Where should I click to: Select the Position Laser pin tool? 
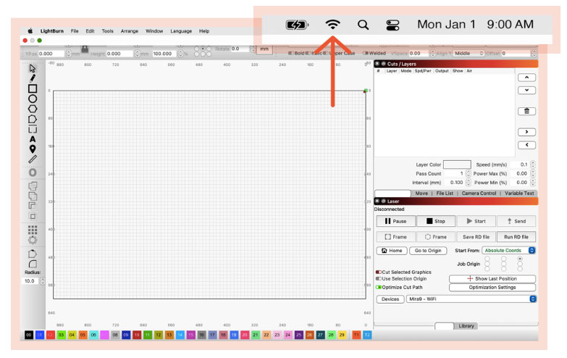(x=33, y=149)
